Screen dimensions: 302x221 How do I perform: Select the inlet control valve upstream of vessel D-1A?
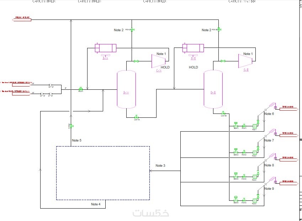(x=81, y=89)
